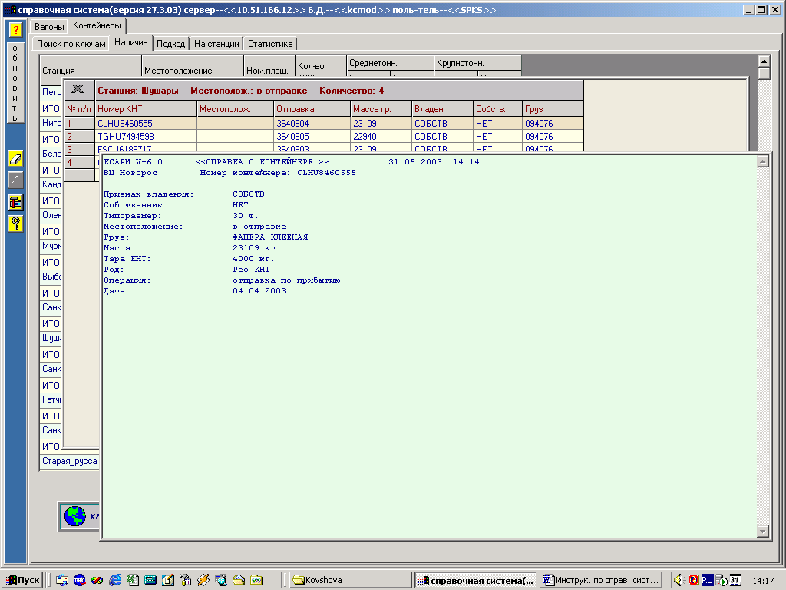Viewport: 786px width, 590px height.
Task: Close the Шушары station panel with X
Action: pyautogui.click(x=78, y=90)
